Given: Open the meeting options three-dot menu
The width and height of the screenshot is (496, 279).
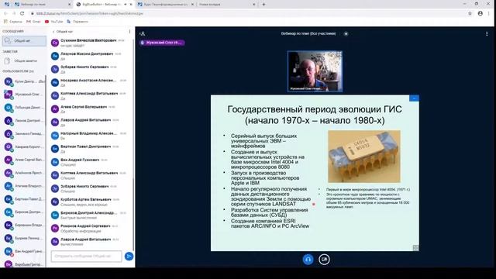Looking at the screenshot, I should pos(487,33).
